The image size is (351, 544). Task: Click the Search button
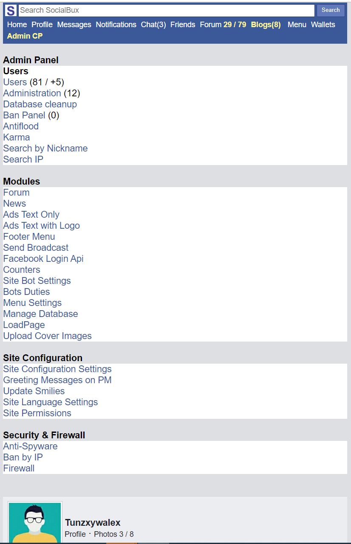point(331,10)
